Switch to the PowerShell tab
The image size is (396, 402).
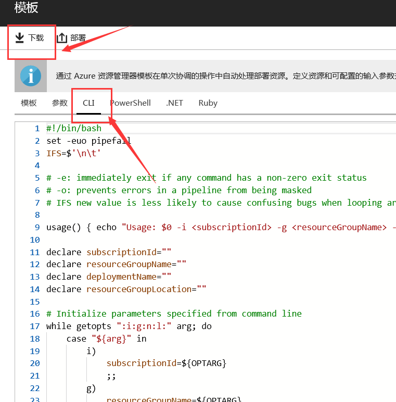point(130,103)
